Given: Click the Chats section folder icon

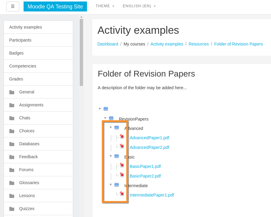Looking at the screenshot, I should click(12, 118).
